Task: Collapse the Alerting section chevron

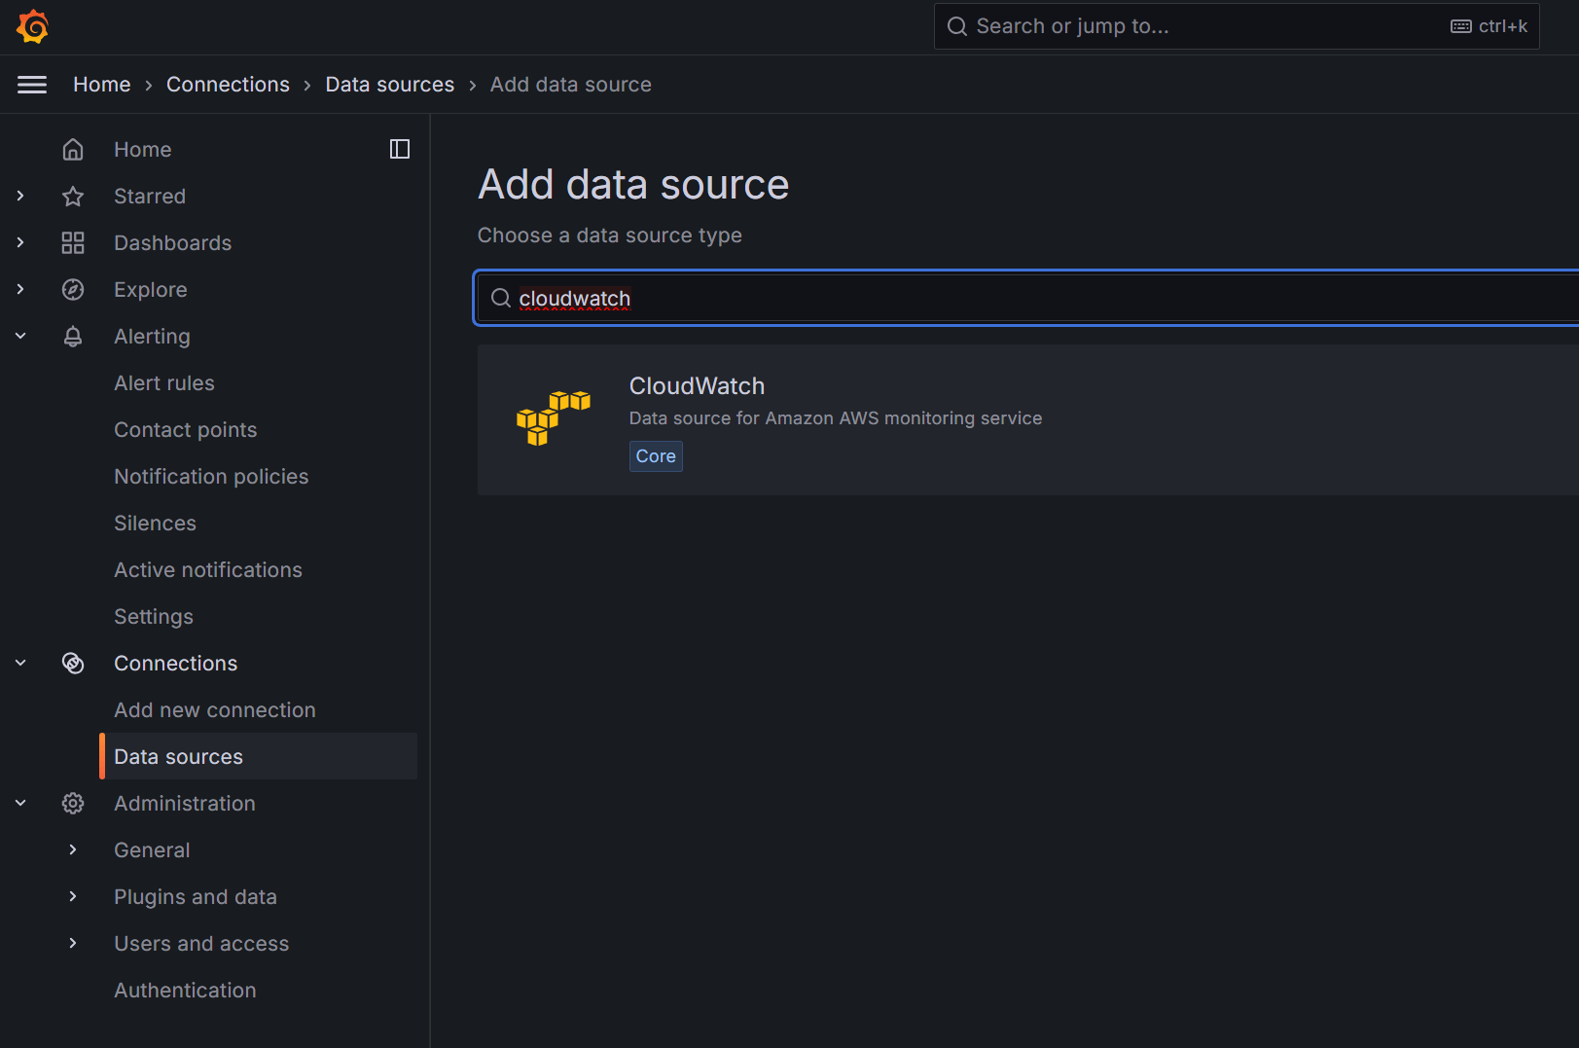Action: [x=20, y=336]
